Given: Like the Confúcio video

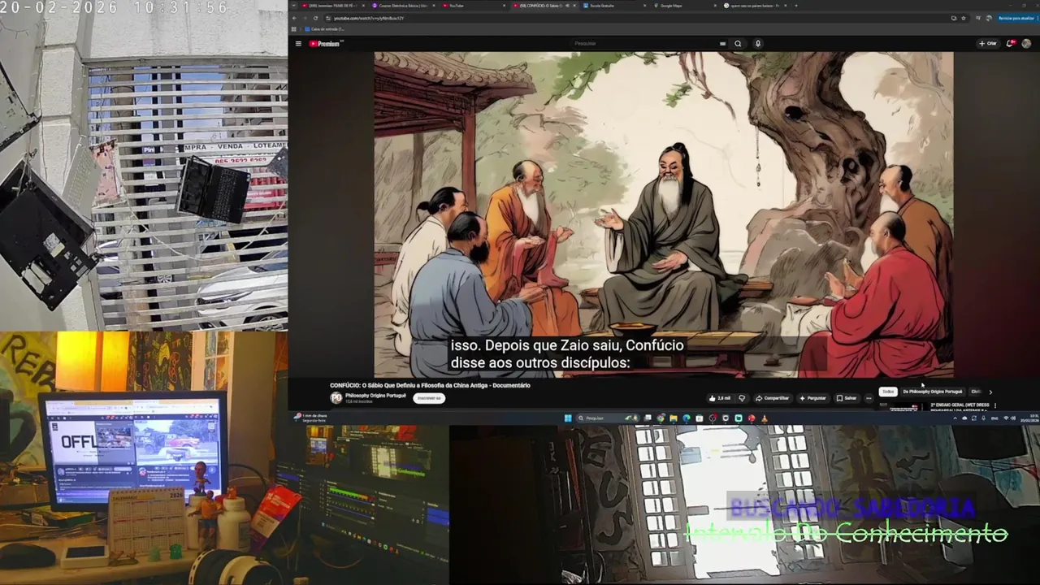Looking at the screenshot, I should click(x=719, y=398).
